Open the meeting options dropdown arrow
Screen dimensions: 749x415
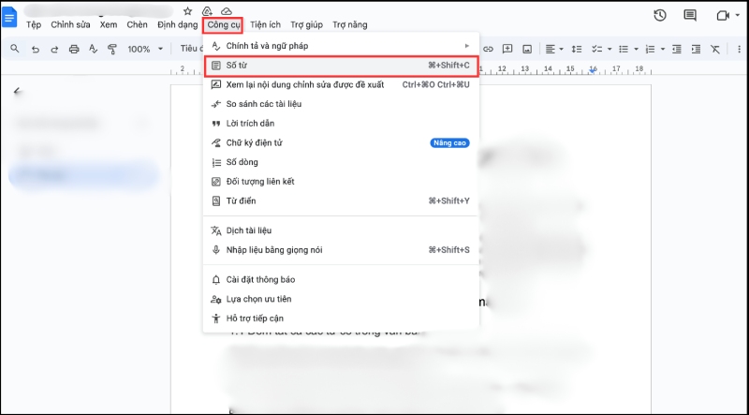(x=738, y=16)
